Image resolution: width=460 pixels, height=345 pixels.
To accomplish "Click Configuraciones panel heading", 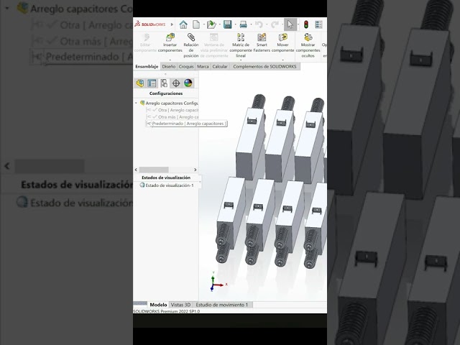I will click(x=166, y=93).
